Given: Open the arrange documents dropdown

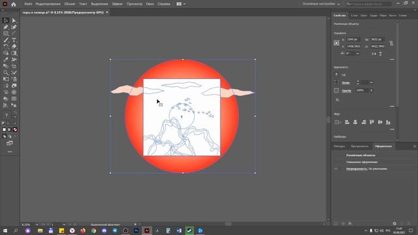Looking at the screenshot, I should tap(181, 4).
